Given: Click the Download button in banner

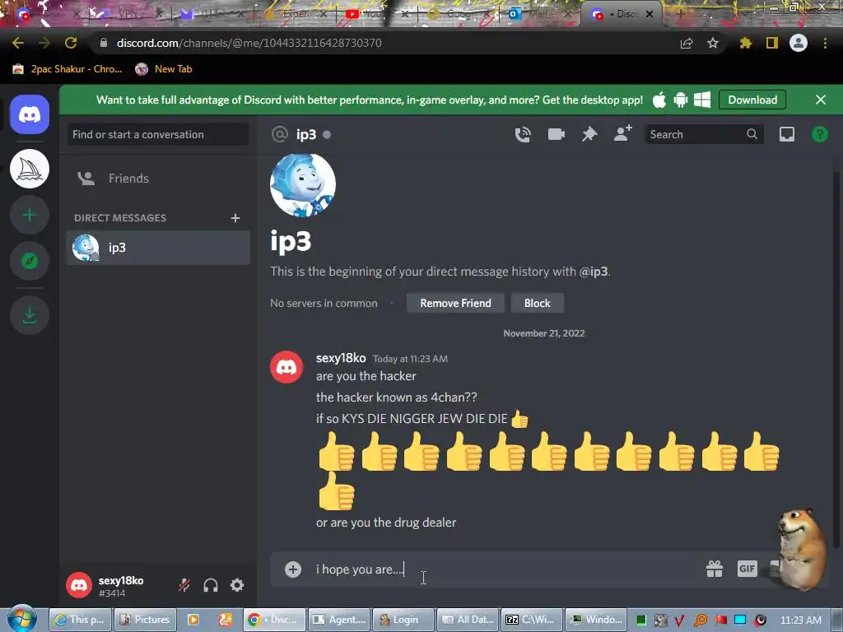Looking at the screenshot, I should tap(752, 100).
